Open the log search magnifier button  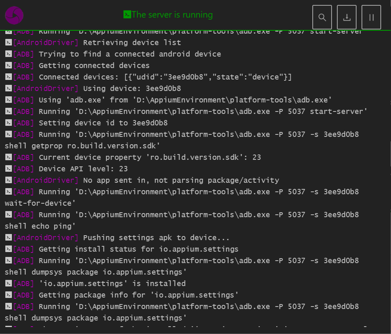tap(322, 17)
